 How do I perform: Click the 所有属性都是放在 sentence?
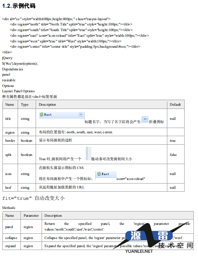(x=30, y=97)
